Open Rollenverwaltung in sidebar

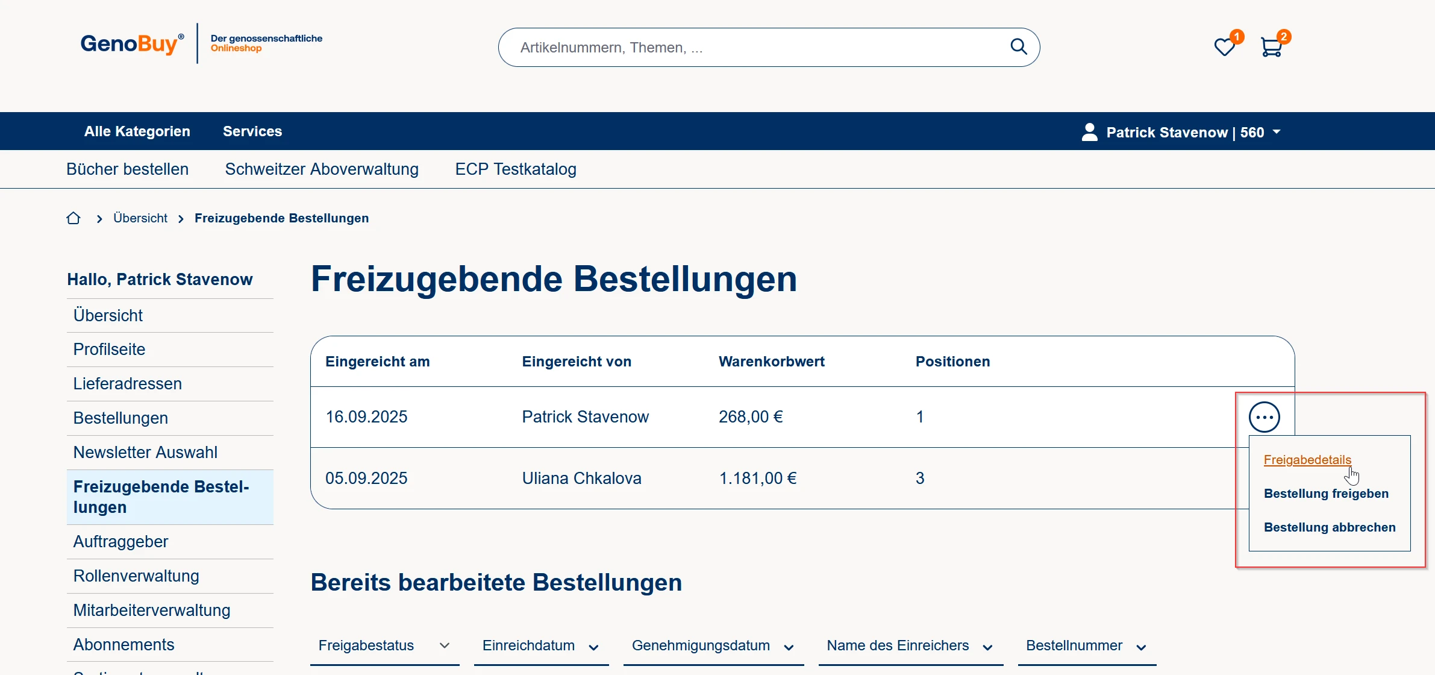[x=136, y=576]
